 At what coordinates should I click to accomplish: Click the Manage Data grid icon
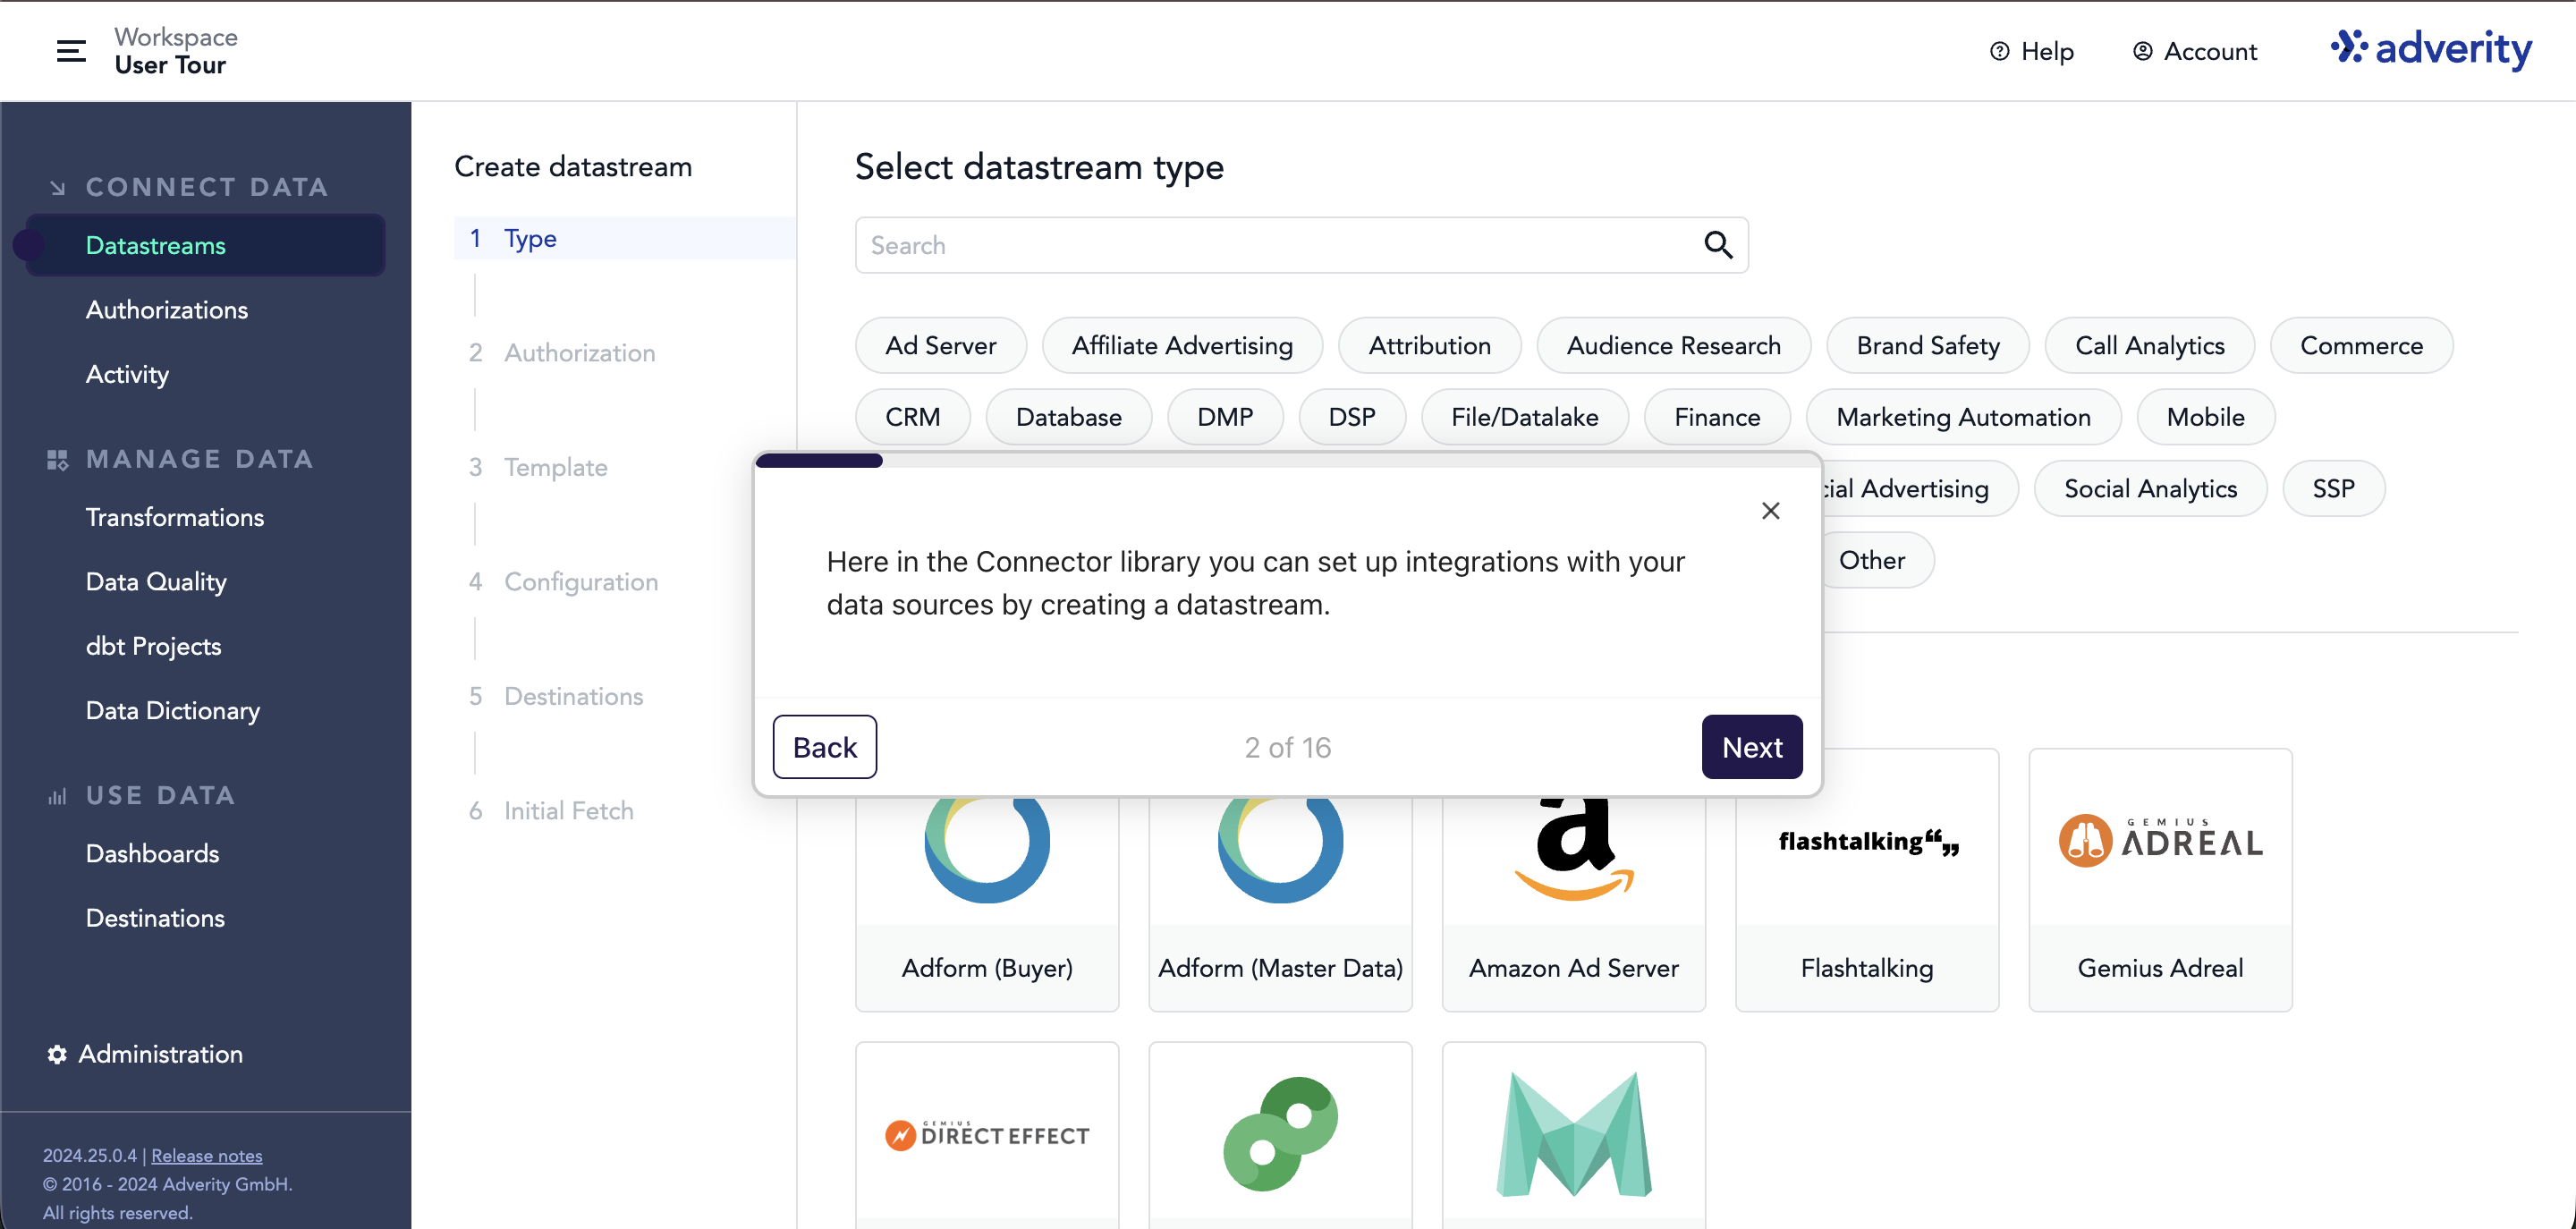(x=58, y=460)
